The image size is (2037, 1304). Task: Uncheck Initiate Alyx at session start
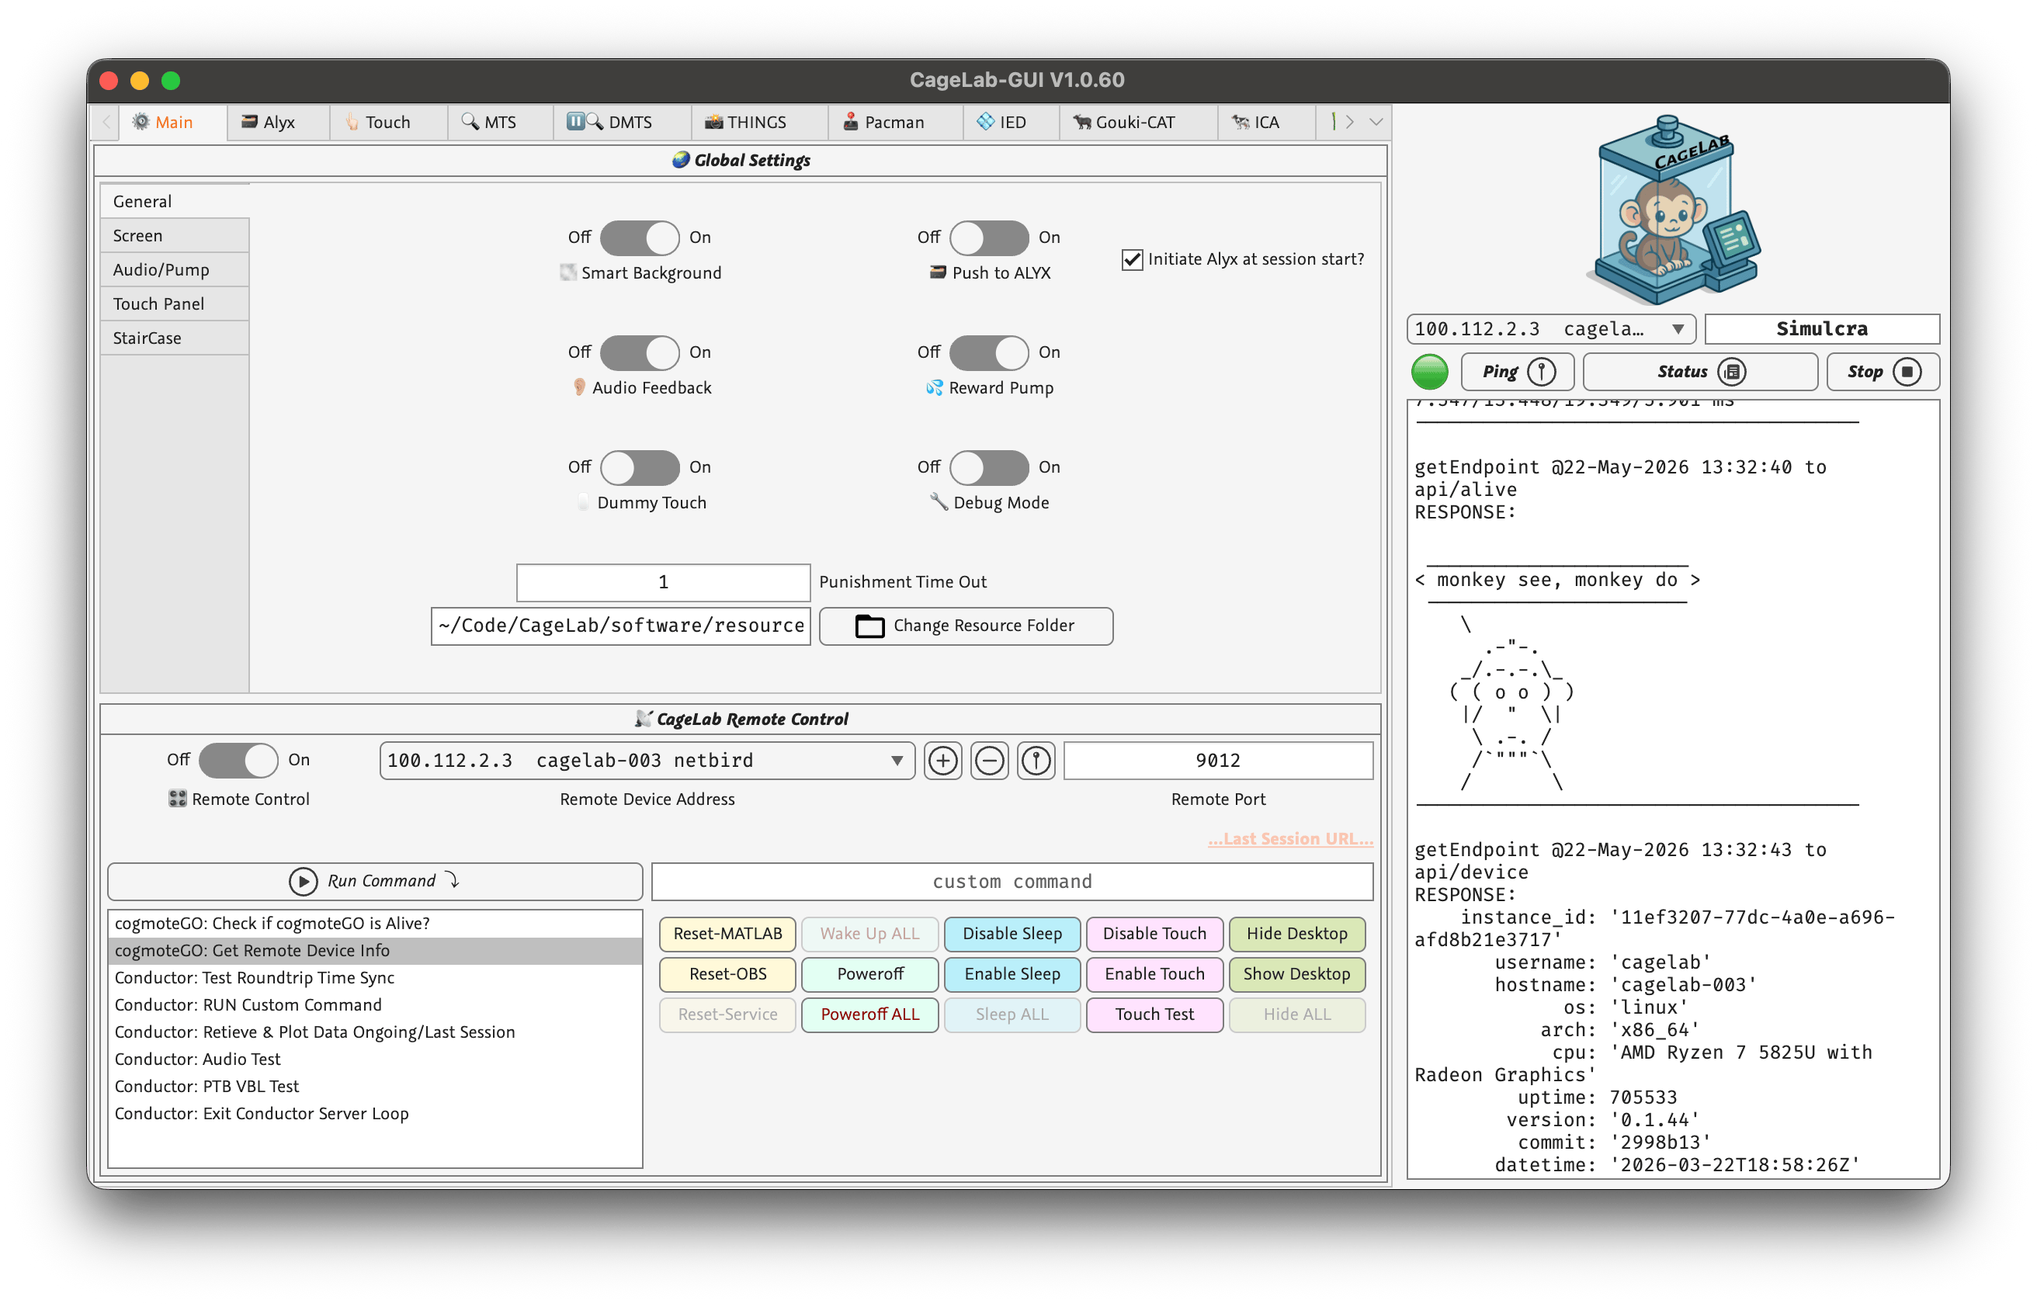point(1132,259)
